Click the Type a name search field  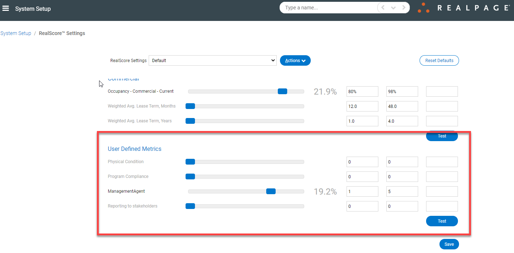tap(326, 7)
